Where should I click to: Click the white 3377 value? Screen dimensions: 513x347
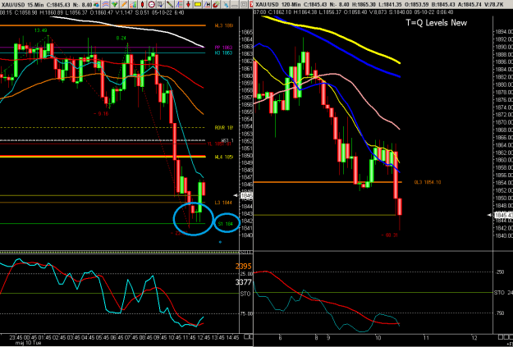point(244,282)
